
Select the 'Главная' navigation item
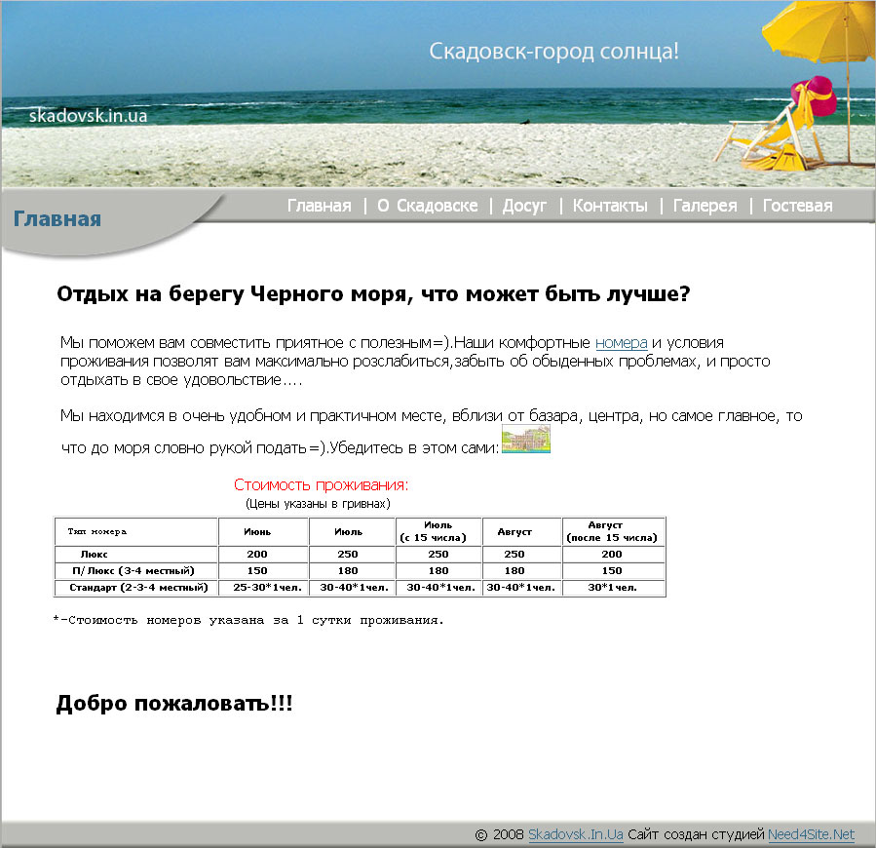click(320, 205)
